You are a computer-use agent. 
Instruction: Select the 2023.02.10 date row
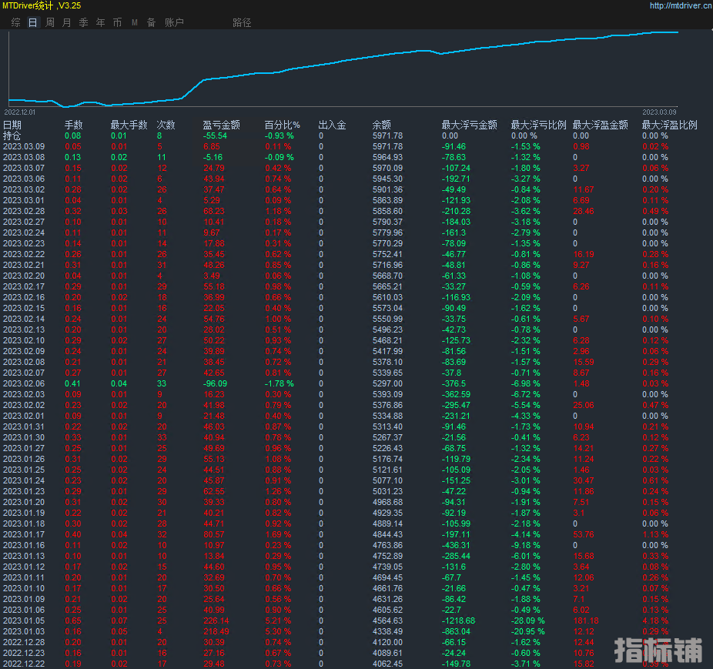[24, 340]
